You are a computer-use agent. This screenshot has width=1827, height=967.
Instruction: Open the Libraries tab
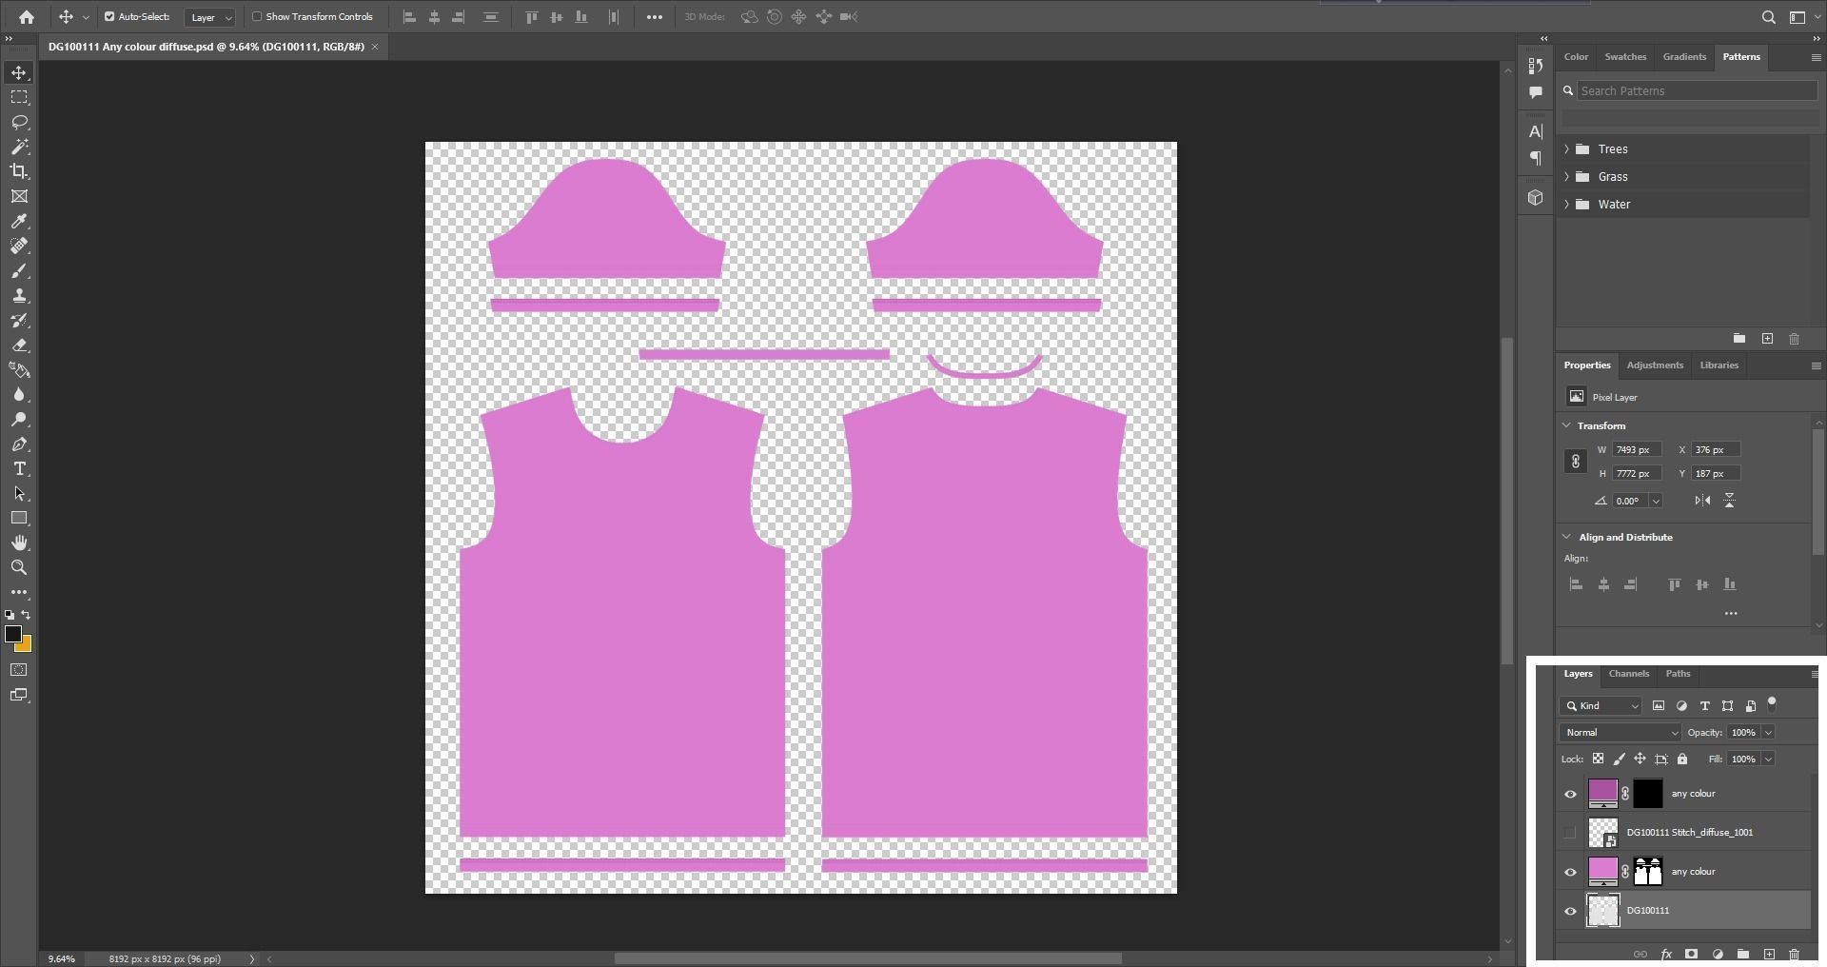click(x=1719, y=365)
